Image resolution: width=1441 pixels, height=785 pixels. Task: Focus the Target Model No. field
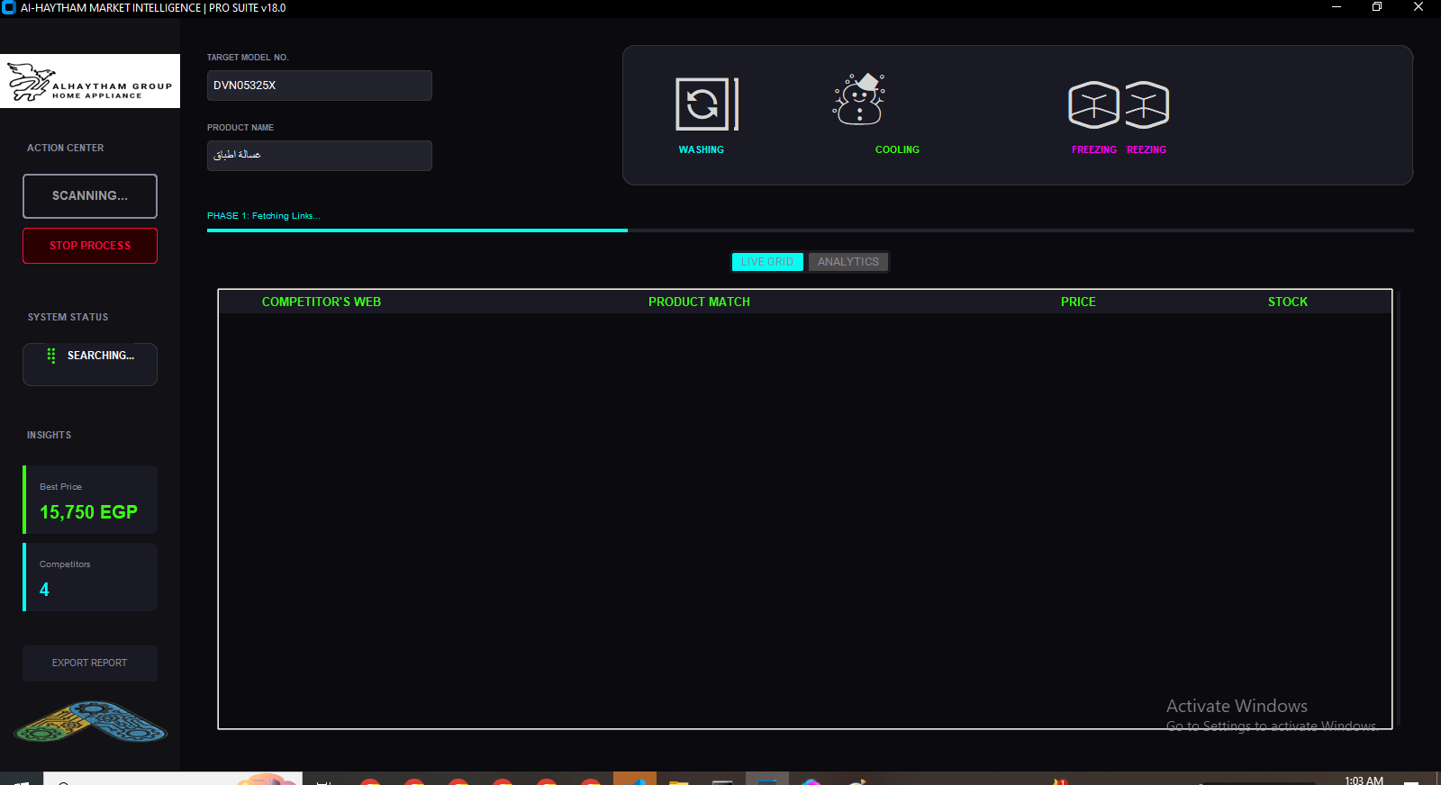pos(319,86)
